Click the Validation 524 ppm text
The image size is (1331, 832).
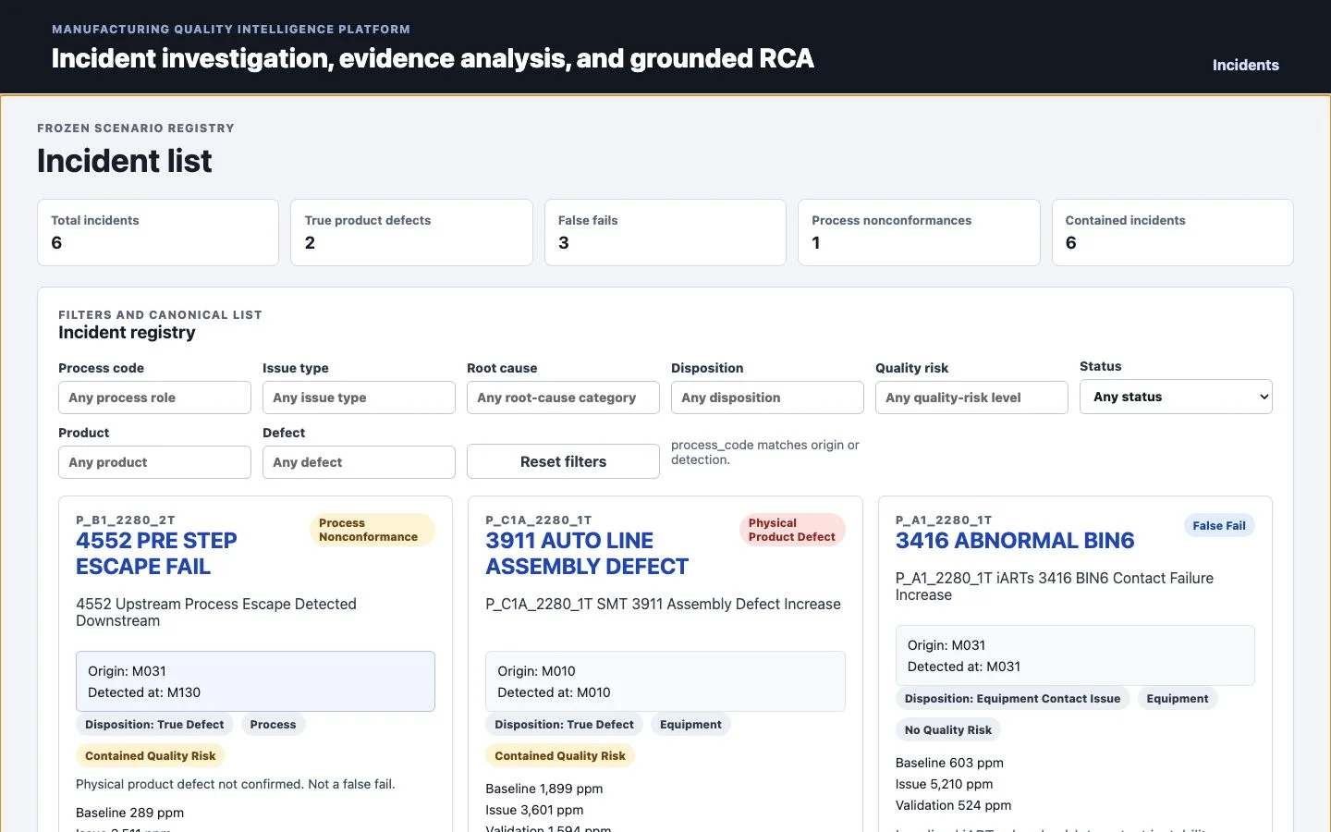click(953, 805)
